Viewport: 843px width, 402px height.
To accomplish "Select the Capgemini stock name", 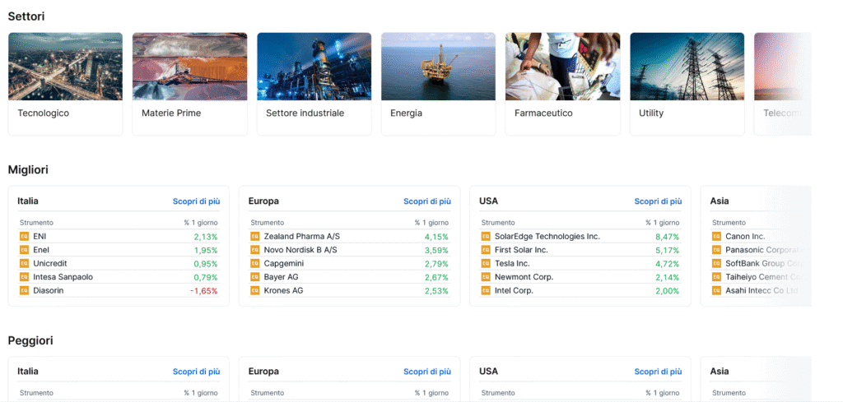I will 284,264.
